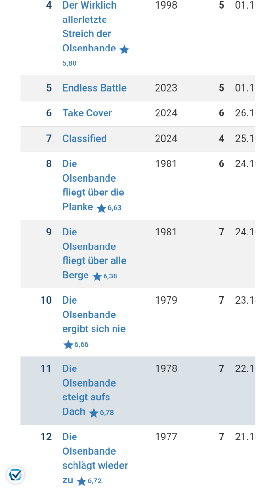Open Die Olsenbande steigt aufs Dach
Screen dimensions: 275x490
coord(89,390)
